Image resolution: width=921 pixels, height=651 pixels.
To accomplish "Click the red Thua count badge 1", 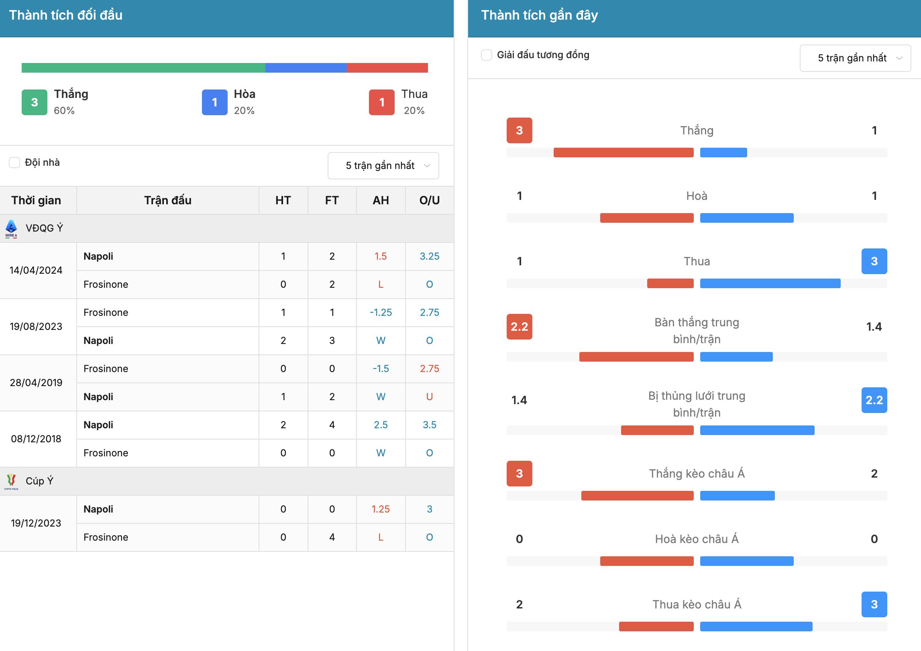I will pos(382,102).
